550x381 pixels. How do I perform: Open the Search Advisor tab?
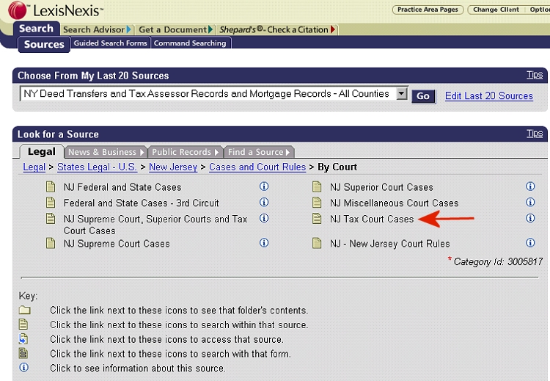pos(97,29)
